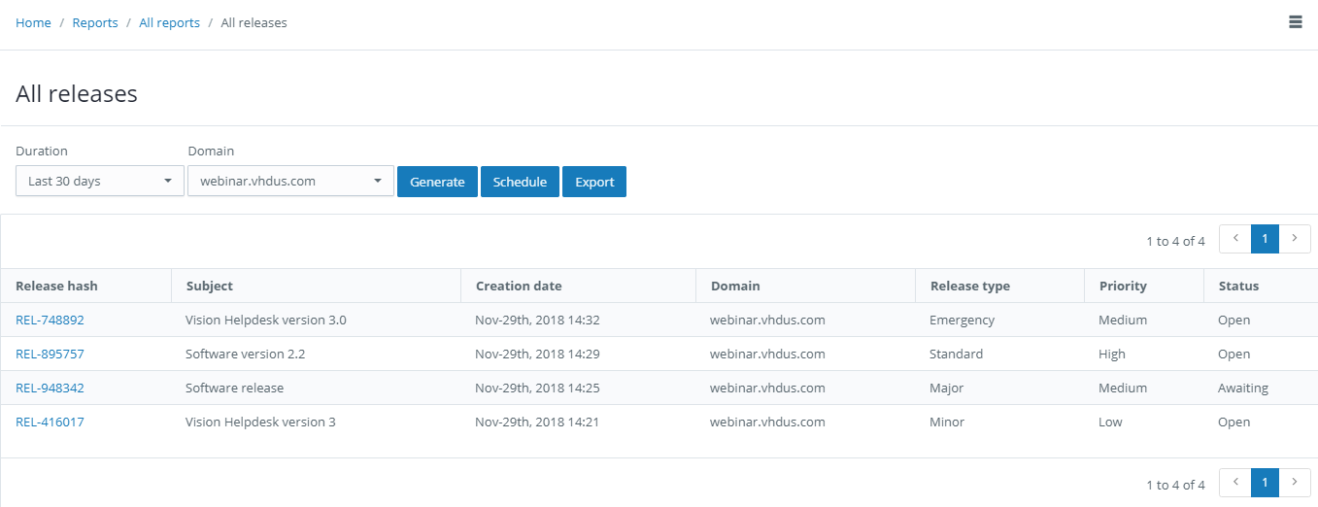Open Home breadcrumb link
The height and width of the screenshot is (507, 1318).
(33, 22)
